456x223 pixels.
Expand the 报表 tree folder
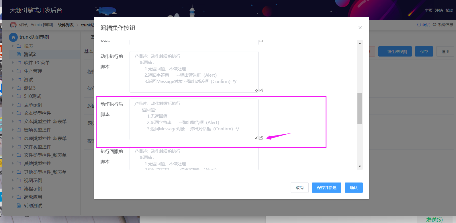pyautogui.click(x=13, y=46)
